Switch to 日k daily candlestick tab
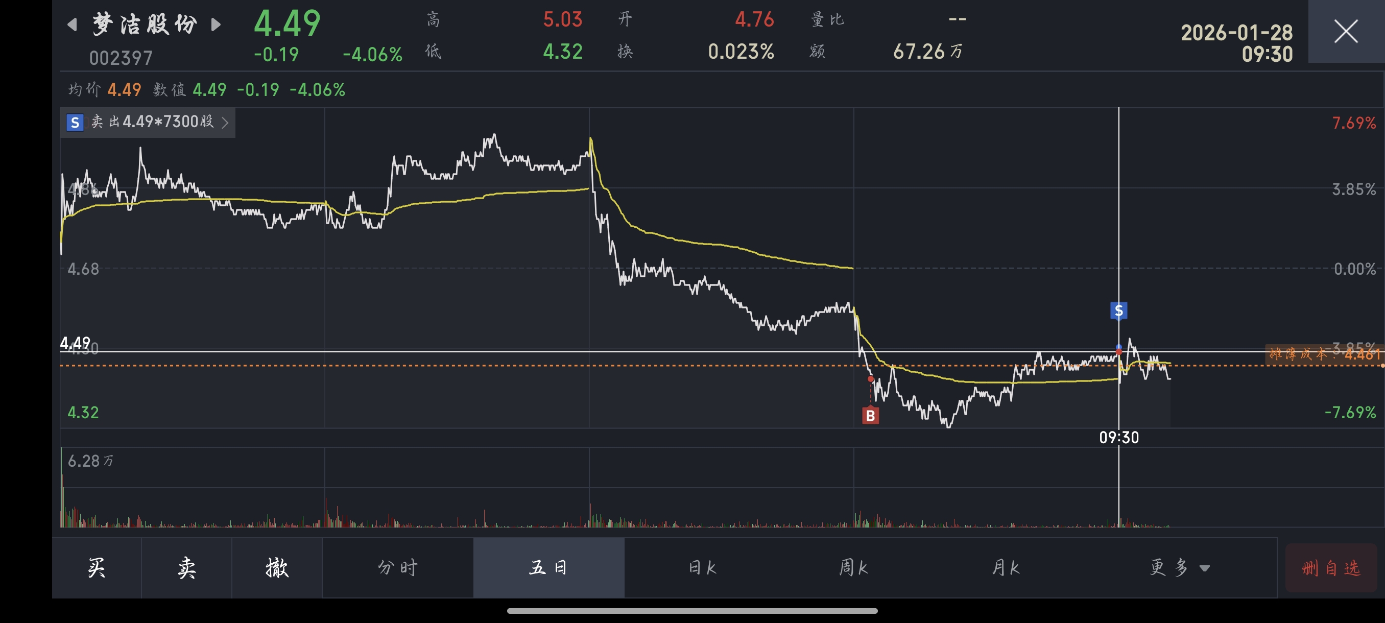The height and width of the screenshot is (623, 1385). [x=702, y=568]
